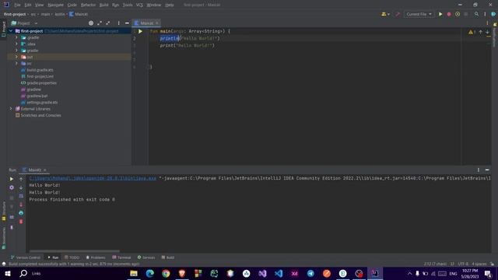498x280 pixels.
Task: Click the horizontal scrollbar of the Run console
Action: click(x=75, y=251)
